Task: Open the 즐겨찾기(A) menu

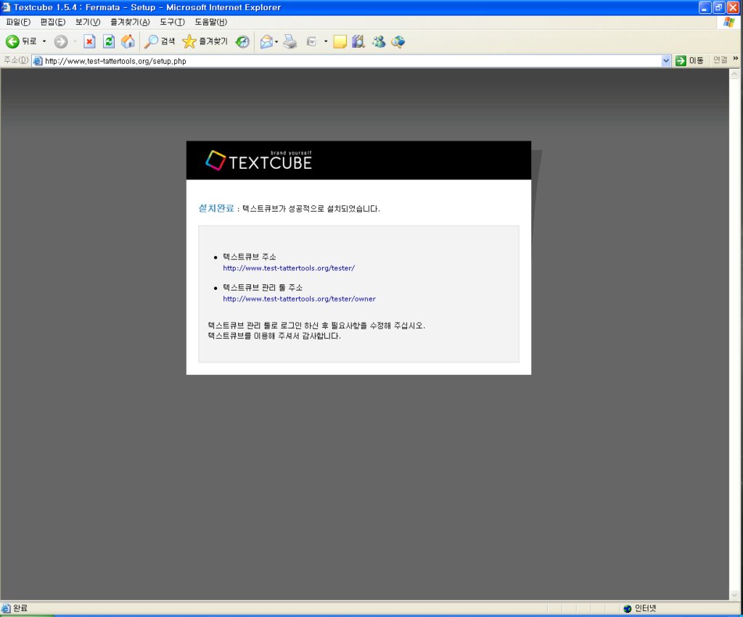Action: [x=130, y=22]
